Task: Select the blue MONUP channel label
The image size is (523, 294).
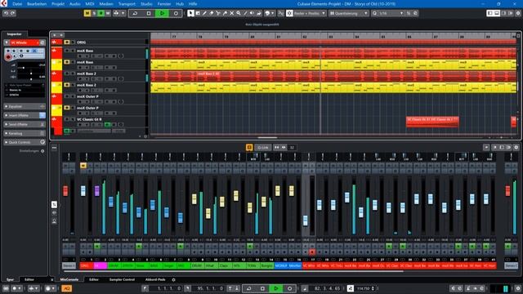Action: (281, 265)
